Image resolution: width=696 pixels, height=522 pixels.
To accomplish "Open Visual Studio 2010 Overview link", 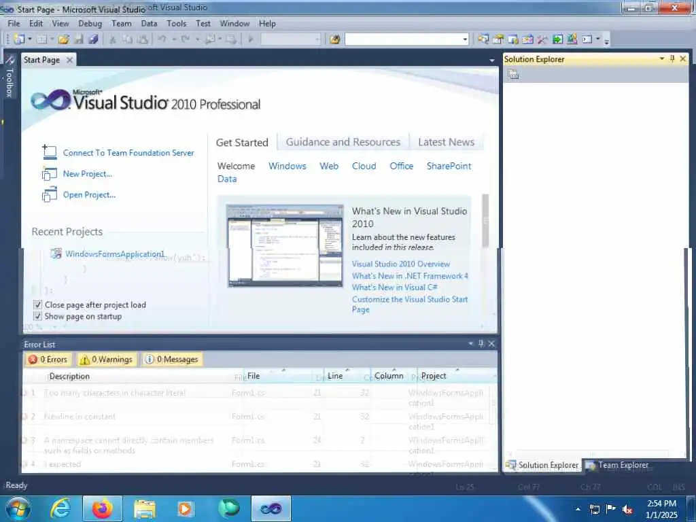I will coord(401,264).
